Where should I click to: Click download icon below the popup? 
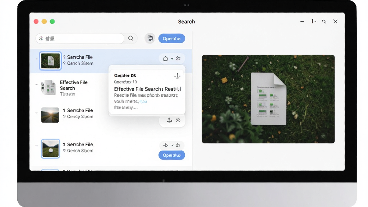coord(169,120)
